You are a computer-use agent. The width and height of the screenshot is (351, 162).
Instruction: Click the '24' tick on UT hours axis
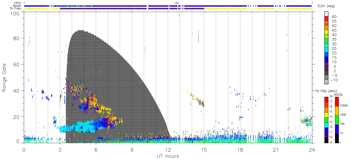(312, 150)
